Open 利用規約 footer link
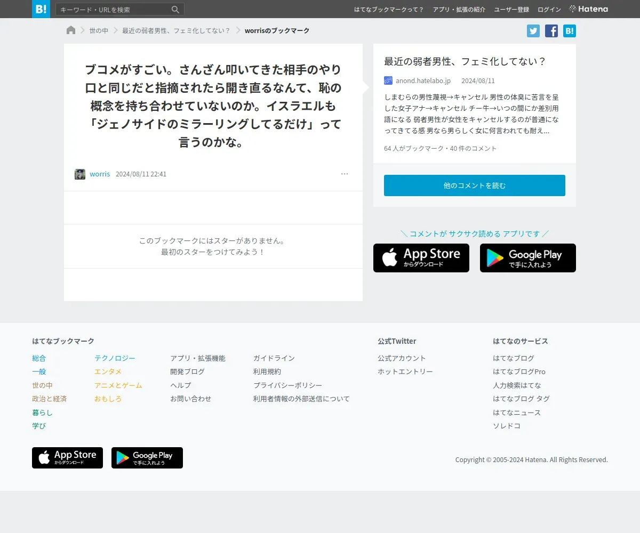Image resolution: width=640 pixels, height=533 pixels. 267,372
